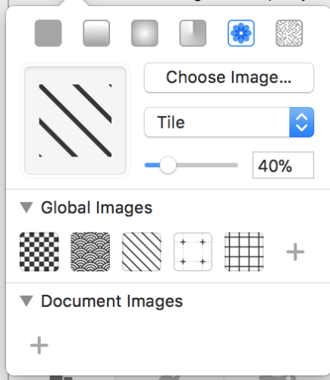Select the noise fill type
The width and height of the screenshot is (330, 380).
(x=289, y=33)
